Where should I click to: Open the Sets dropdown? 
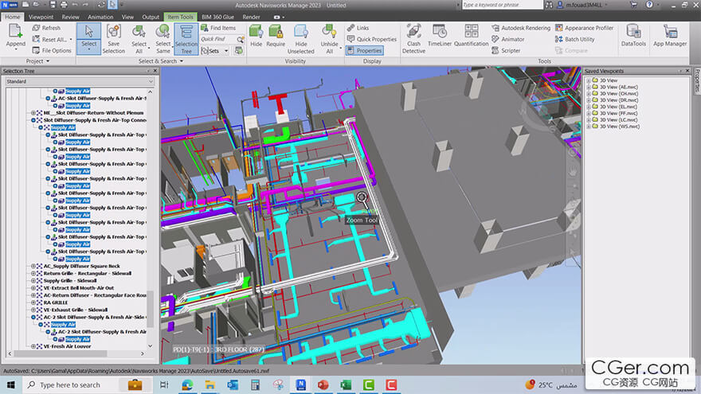(214, 51)
